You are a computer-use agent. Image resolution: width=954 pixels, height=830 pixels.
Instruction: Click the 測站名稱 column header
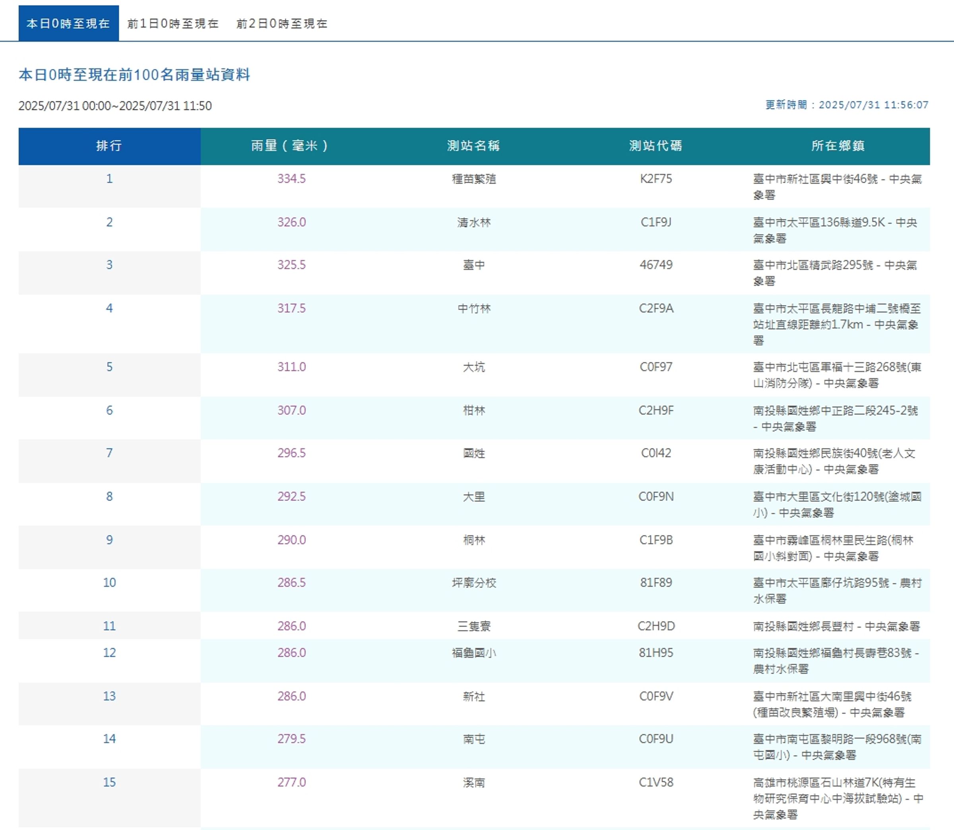(473, 146)
